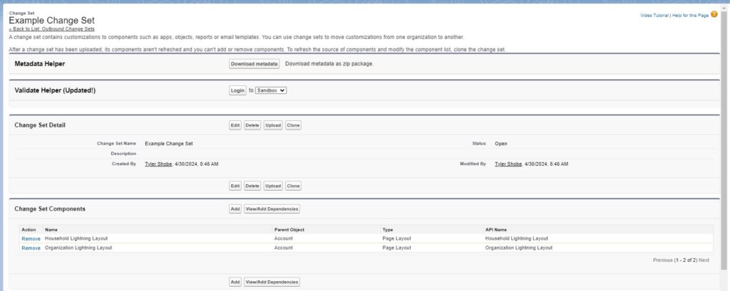
Task: Click the Next pagination link
Action: click(x=704, y=260)
